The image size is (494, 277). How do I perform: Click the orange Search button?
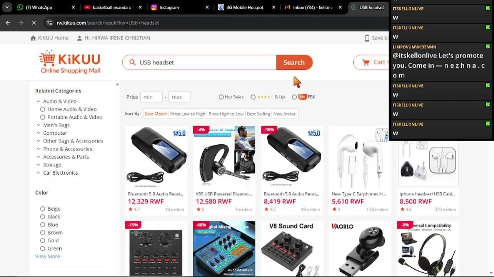tap(294, 62)
